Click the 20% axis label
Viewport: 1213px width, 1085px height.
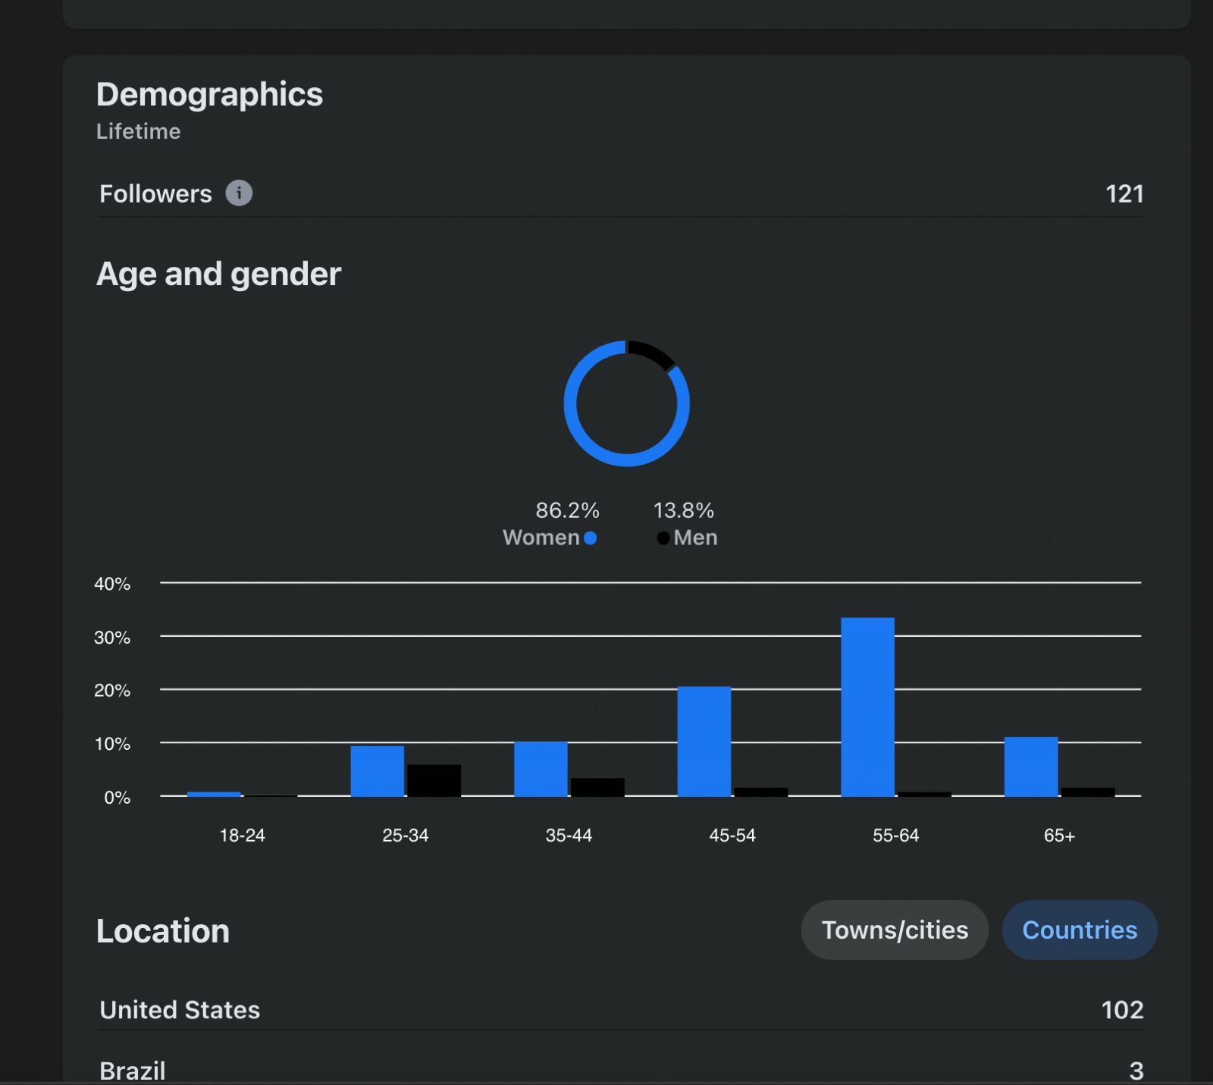(112, 691)
